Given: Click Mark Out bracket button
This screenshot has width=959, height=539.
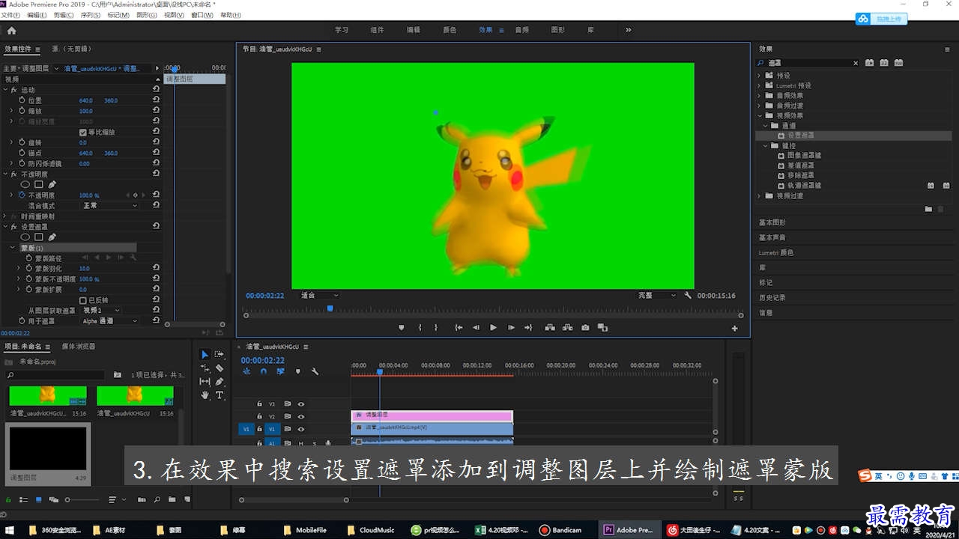Looking at the screenshot, I should point(436,327).
